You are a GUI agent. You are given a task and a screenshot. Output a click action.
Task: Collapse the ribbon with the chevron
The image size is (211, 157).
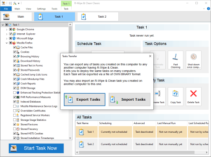point(204,9)
